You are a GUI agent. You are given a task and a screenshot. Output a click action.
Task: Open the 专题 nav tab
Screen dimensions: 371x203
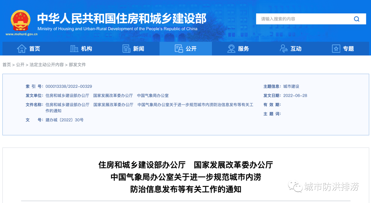coord(343,49)
